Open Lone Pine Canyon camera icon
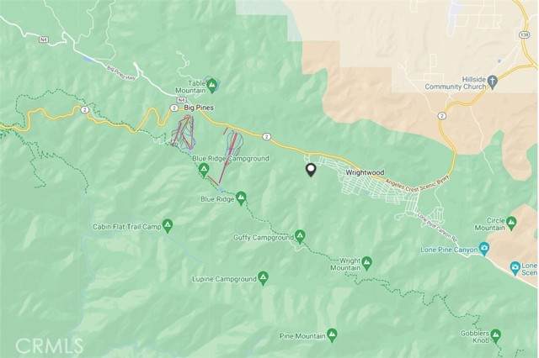The width and height of the screenshot is (539, 358). pos(484,249)
